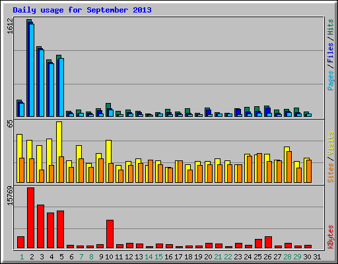This screenshot has width=338, height=264.
Task: Select the red KBytes bar for day 4
Action: 50,230
